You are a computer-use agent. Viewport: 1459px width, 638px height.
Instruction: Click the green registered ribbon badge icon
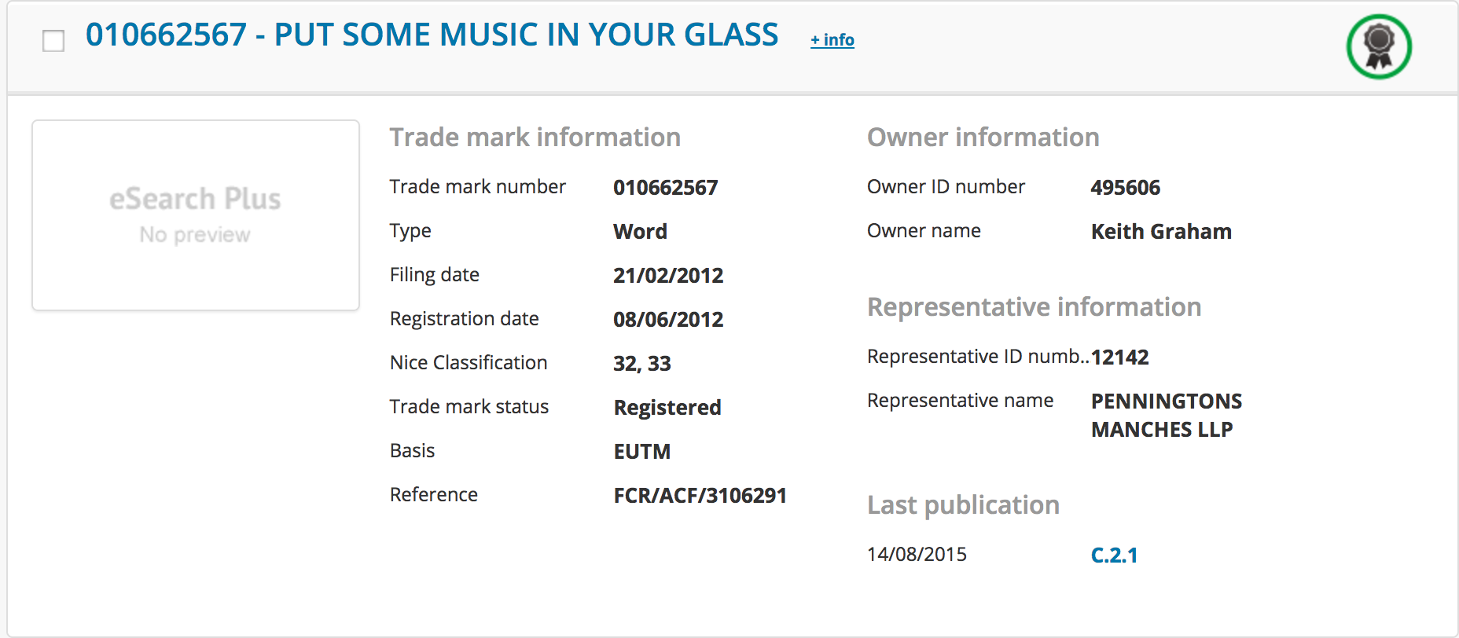point(1379,47)
